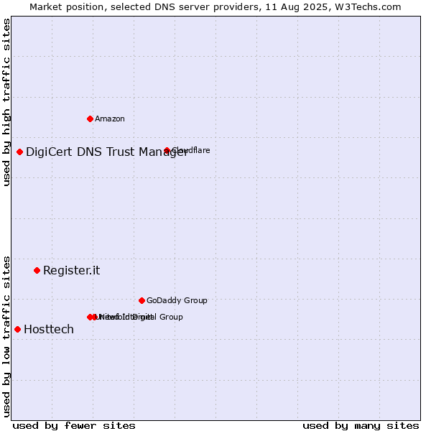
Task: Click the 'GoDaddy Group' label
Action: coord(177,300)
